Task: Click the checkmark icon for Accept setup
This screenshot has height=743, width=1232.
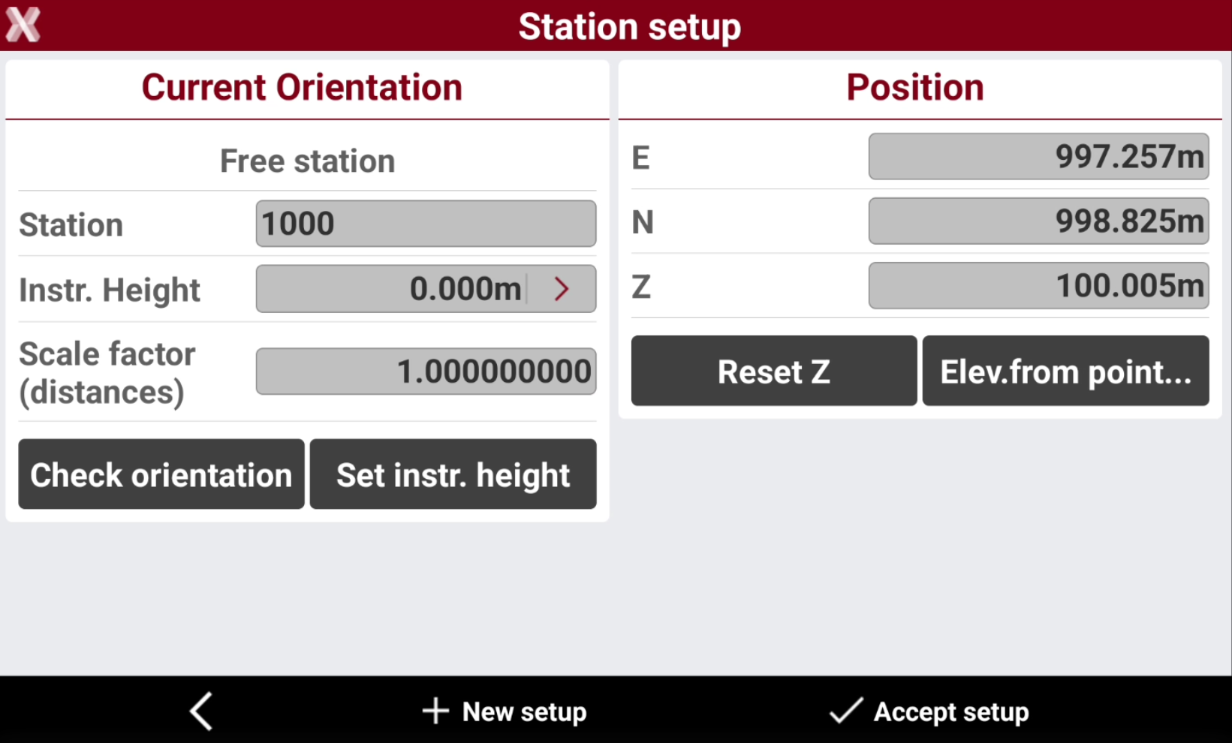Action: click(846, 711)
